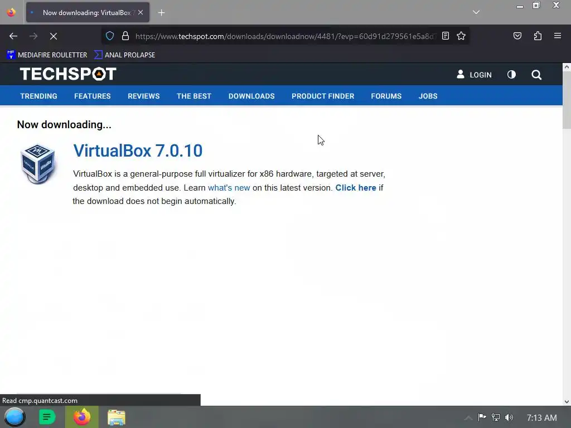Viewport: 571px width, 428px height.
Task: Open the DOWNLOADS menu item
Action: (x=251, y=96)
